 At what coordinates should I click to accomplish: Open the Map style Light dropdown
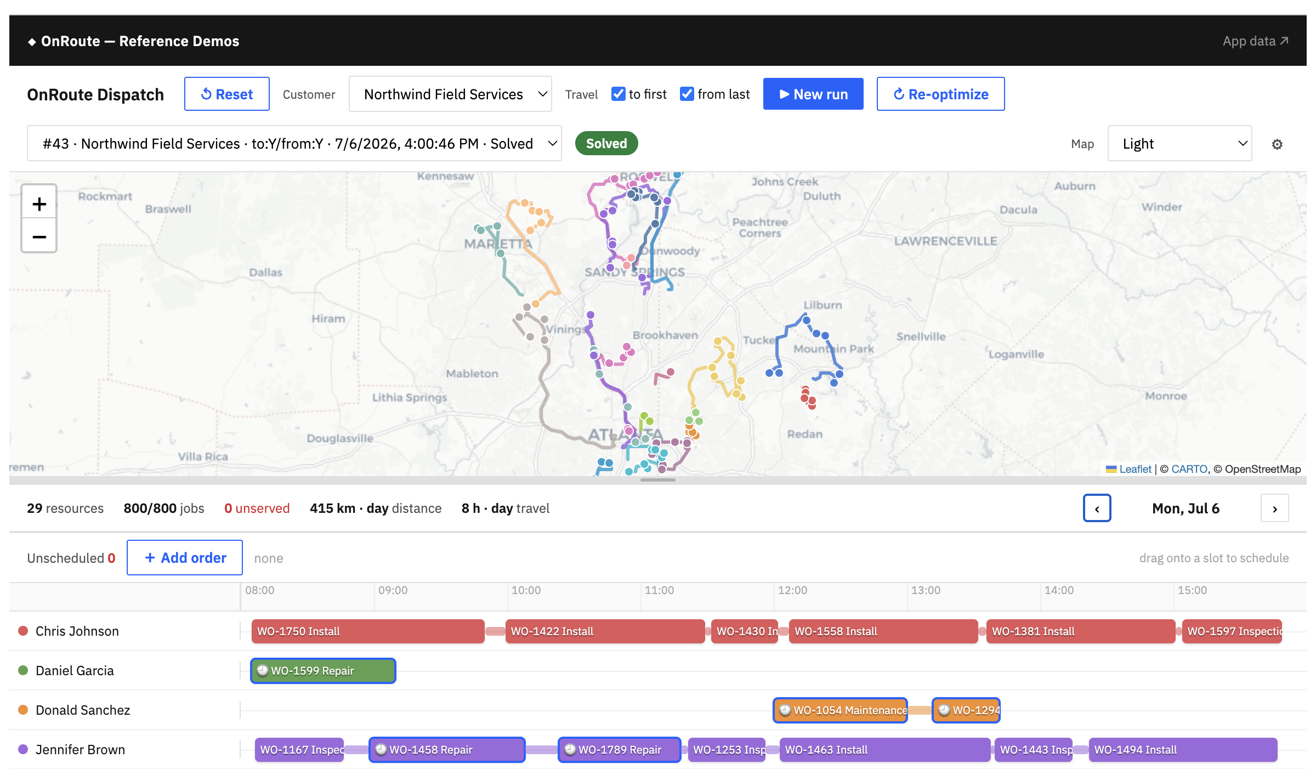click(x=1179, y=143)
